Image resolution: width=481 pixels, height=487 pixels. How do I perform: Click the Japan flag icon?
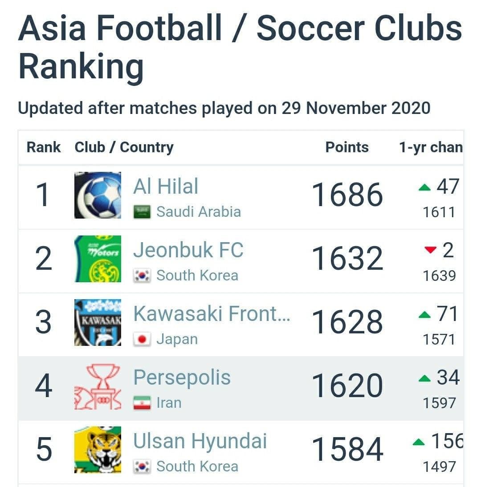click(x=143, y=340)
